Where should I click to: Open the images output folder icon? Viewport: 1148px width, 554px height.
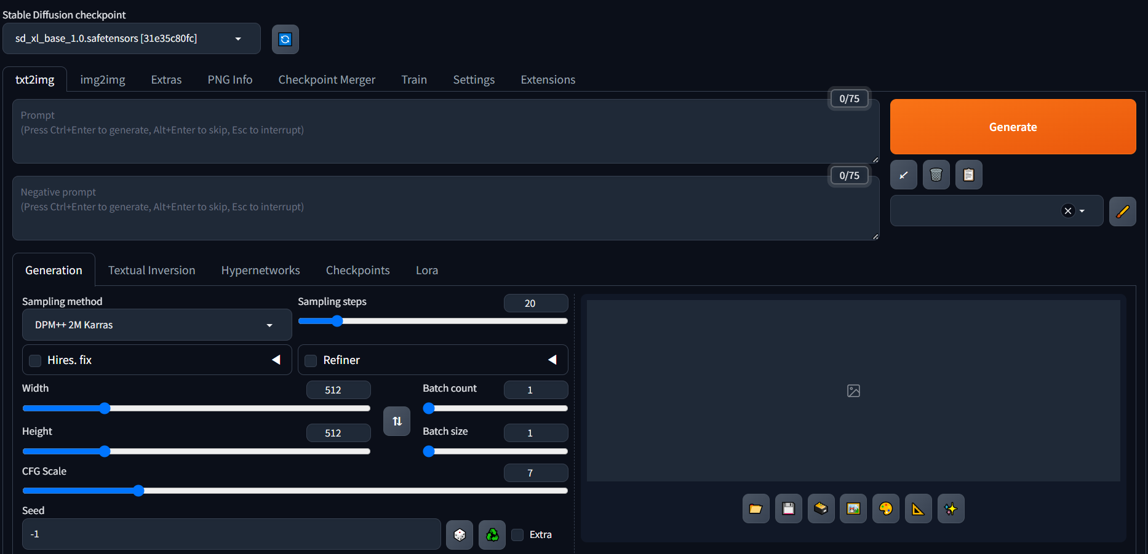click(755, 508)
